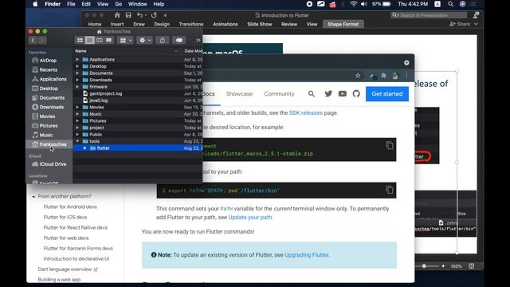
Task: Open Flutter Twitter link icon
Action: (328, 94)
